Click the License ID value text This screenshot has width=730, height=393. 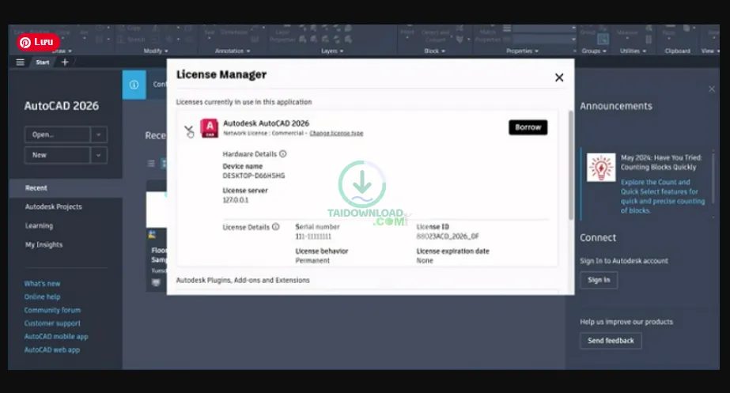[447, 236]
